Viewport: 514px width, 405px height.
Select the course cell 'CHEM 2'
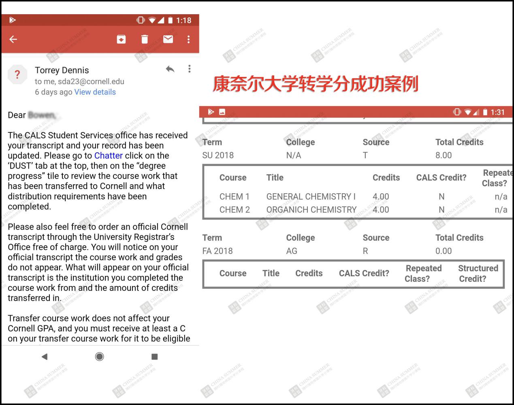235,209
